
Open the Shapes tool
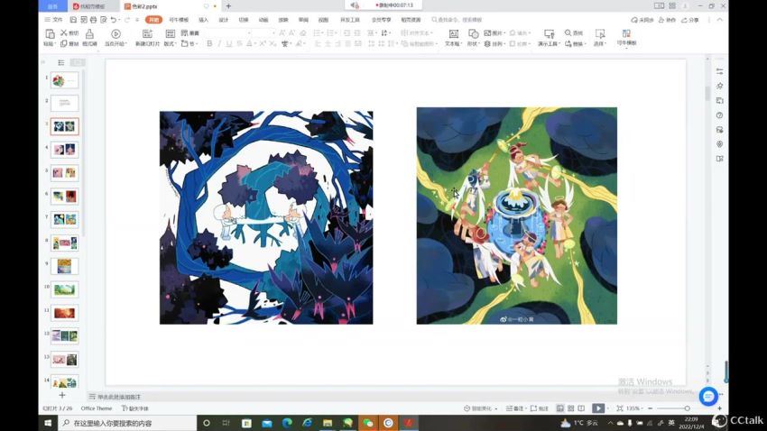473,33
